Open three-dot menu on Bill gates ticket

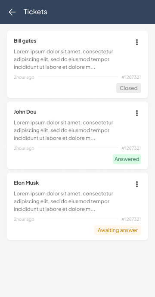coord(137,42)
